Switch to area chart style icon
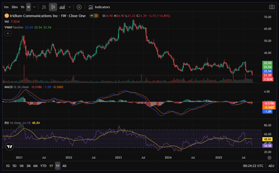 (x=62, y=7)
